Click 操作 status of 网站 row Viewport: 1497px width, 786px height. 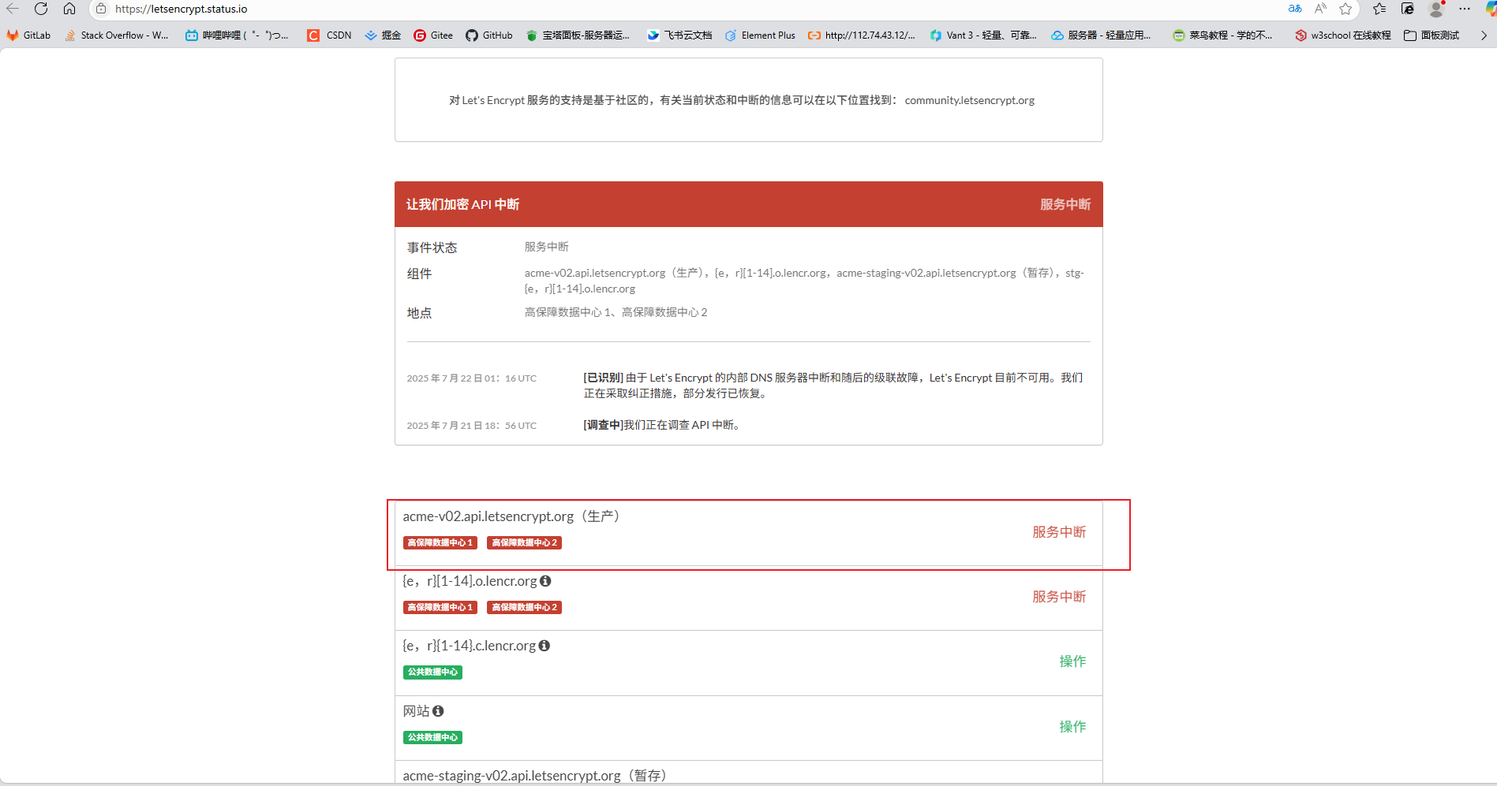[1072, 727]
